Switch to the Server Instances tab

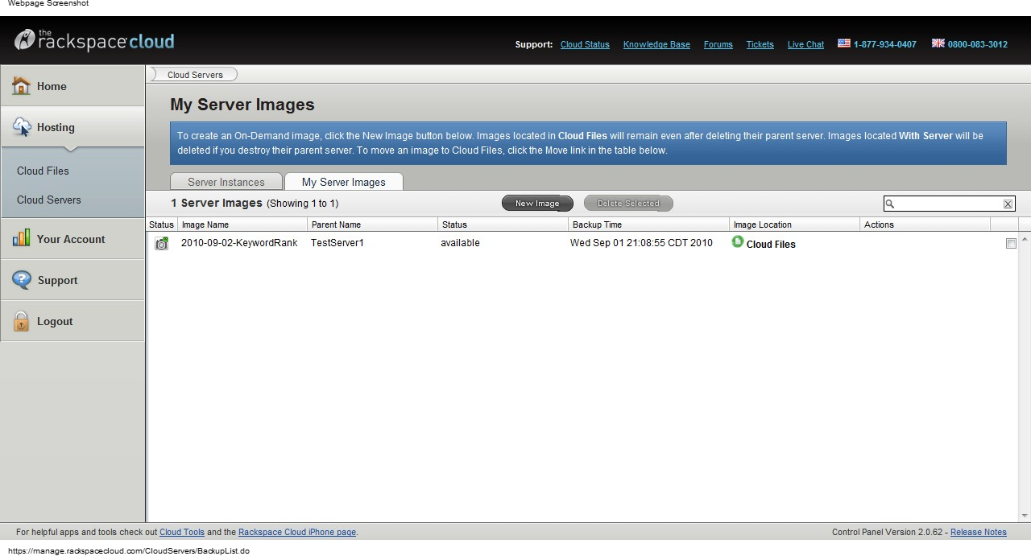[226, 182]
